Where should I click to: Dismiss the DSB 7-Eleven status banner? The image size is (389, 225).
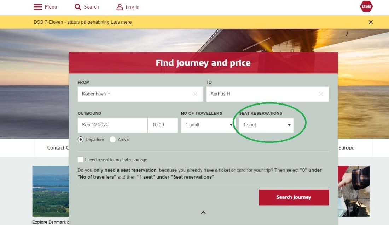pyautogui.click(x=371, y=22)
